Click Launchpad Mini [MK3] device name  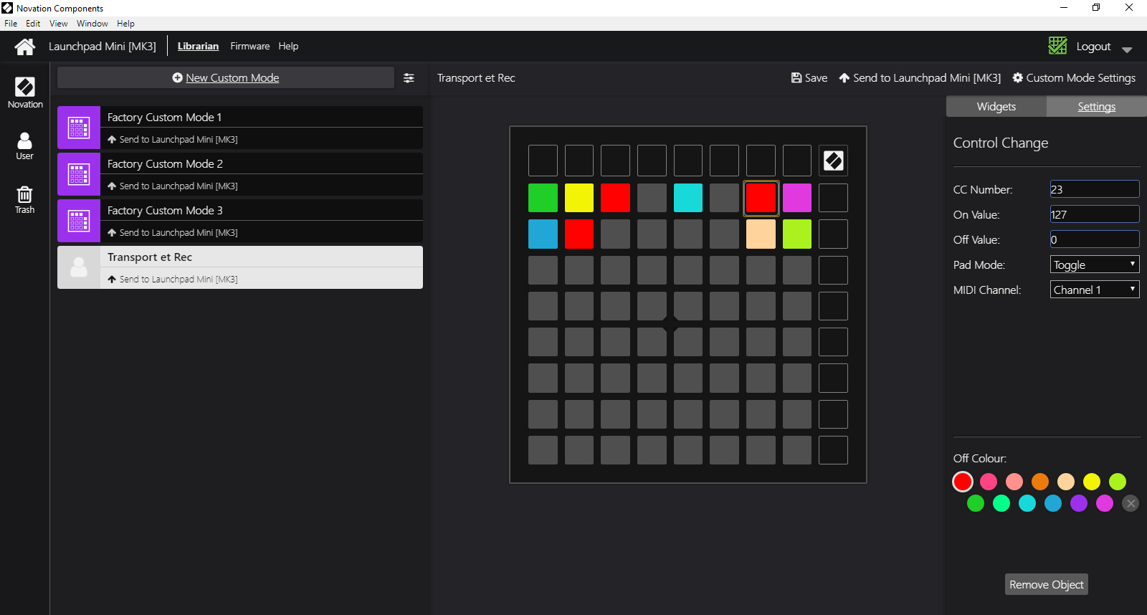[x=103, y=46]
